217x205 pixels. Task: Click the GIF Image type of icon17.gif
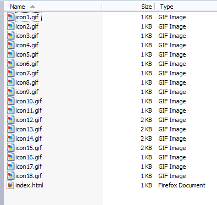click(172, 167)
